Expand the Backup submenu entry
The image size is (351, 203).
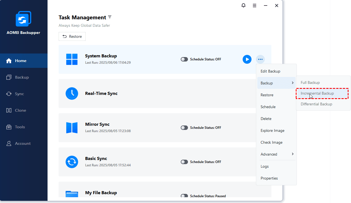point(276,83)
